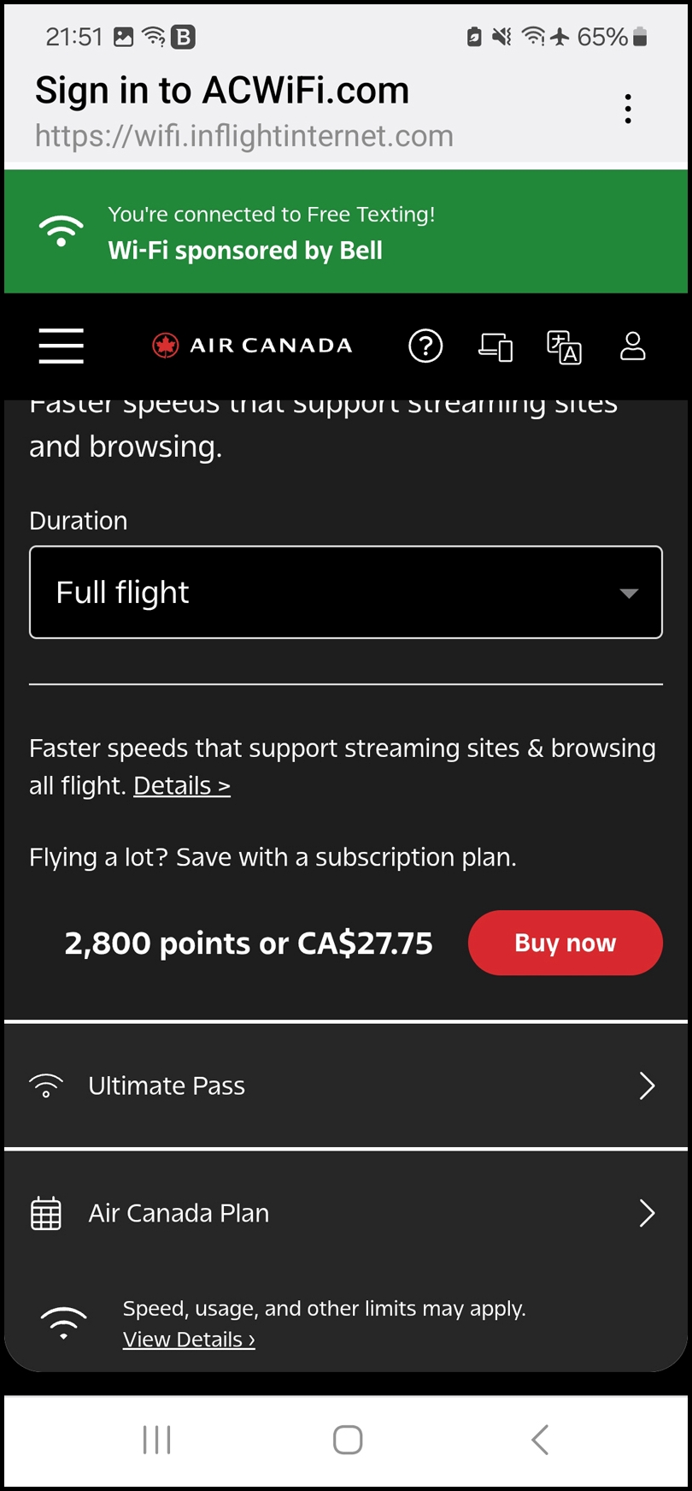This screenshot has width=692, height=1491.
Task: Tap the calendar icon beside Air Canada Plan
Action: (x=46, y=1213)
